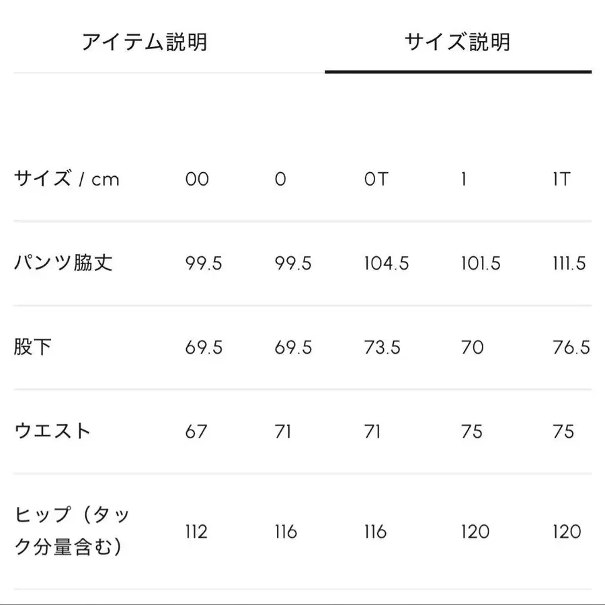
Task: Switch to the アイテム説明 tab
Action: tap(145, 42)
